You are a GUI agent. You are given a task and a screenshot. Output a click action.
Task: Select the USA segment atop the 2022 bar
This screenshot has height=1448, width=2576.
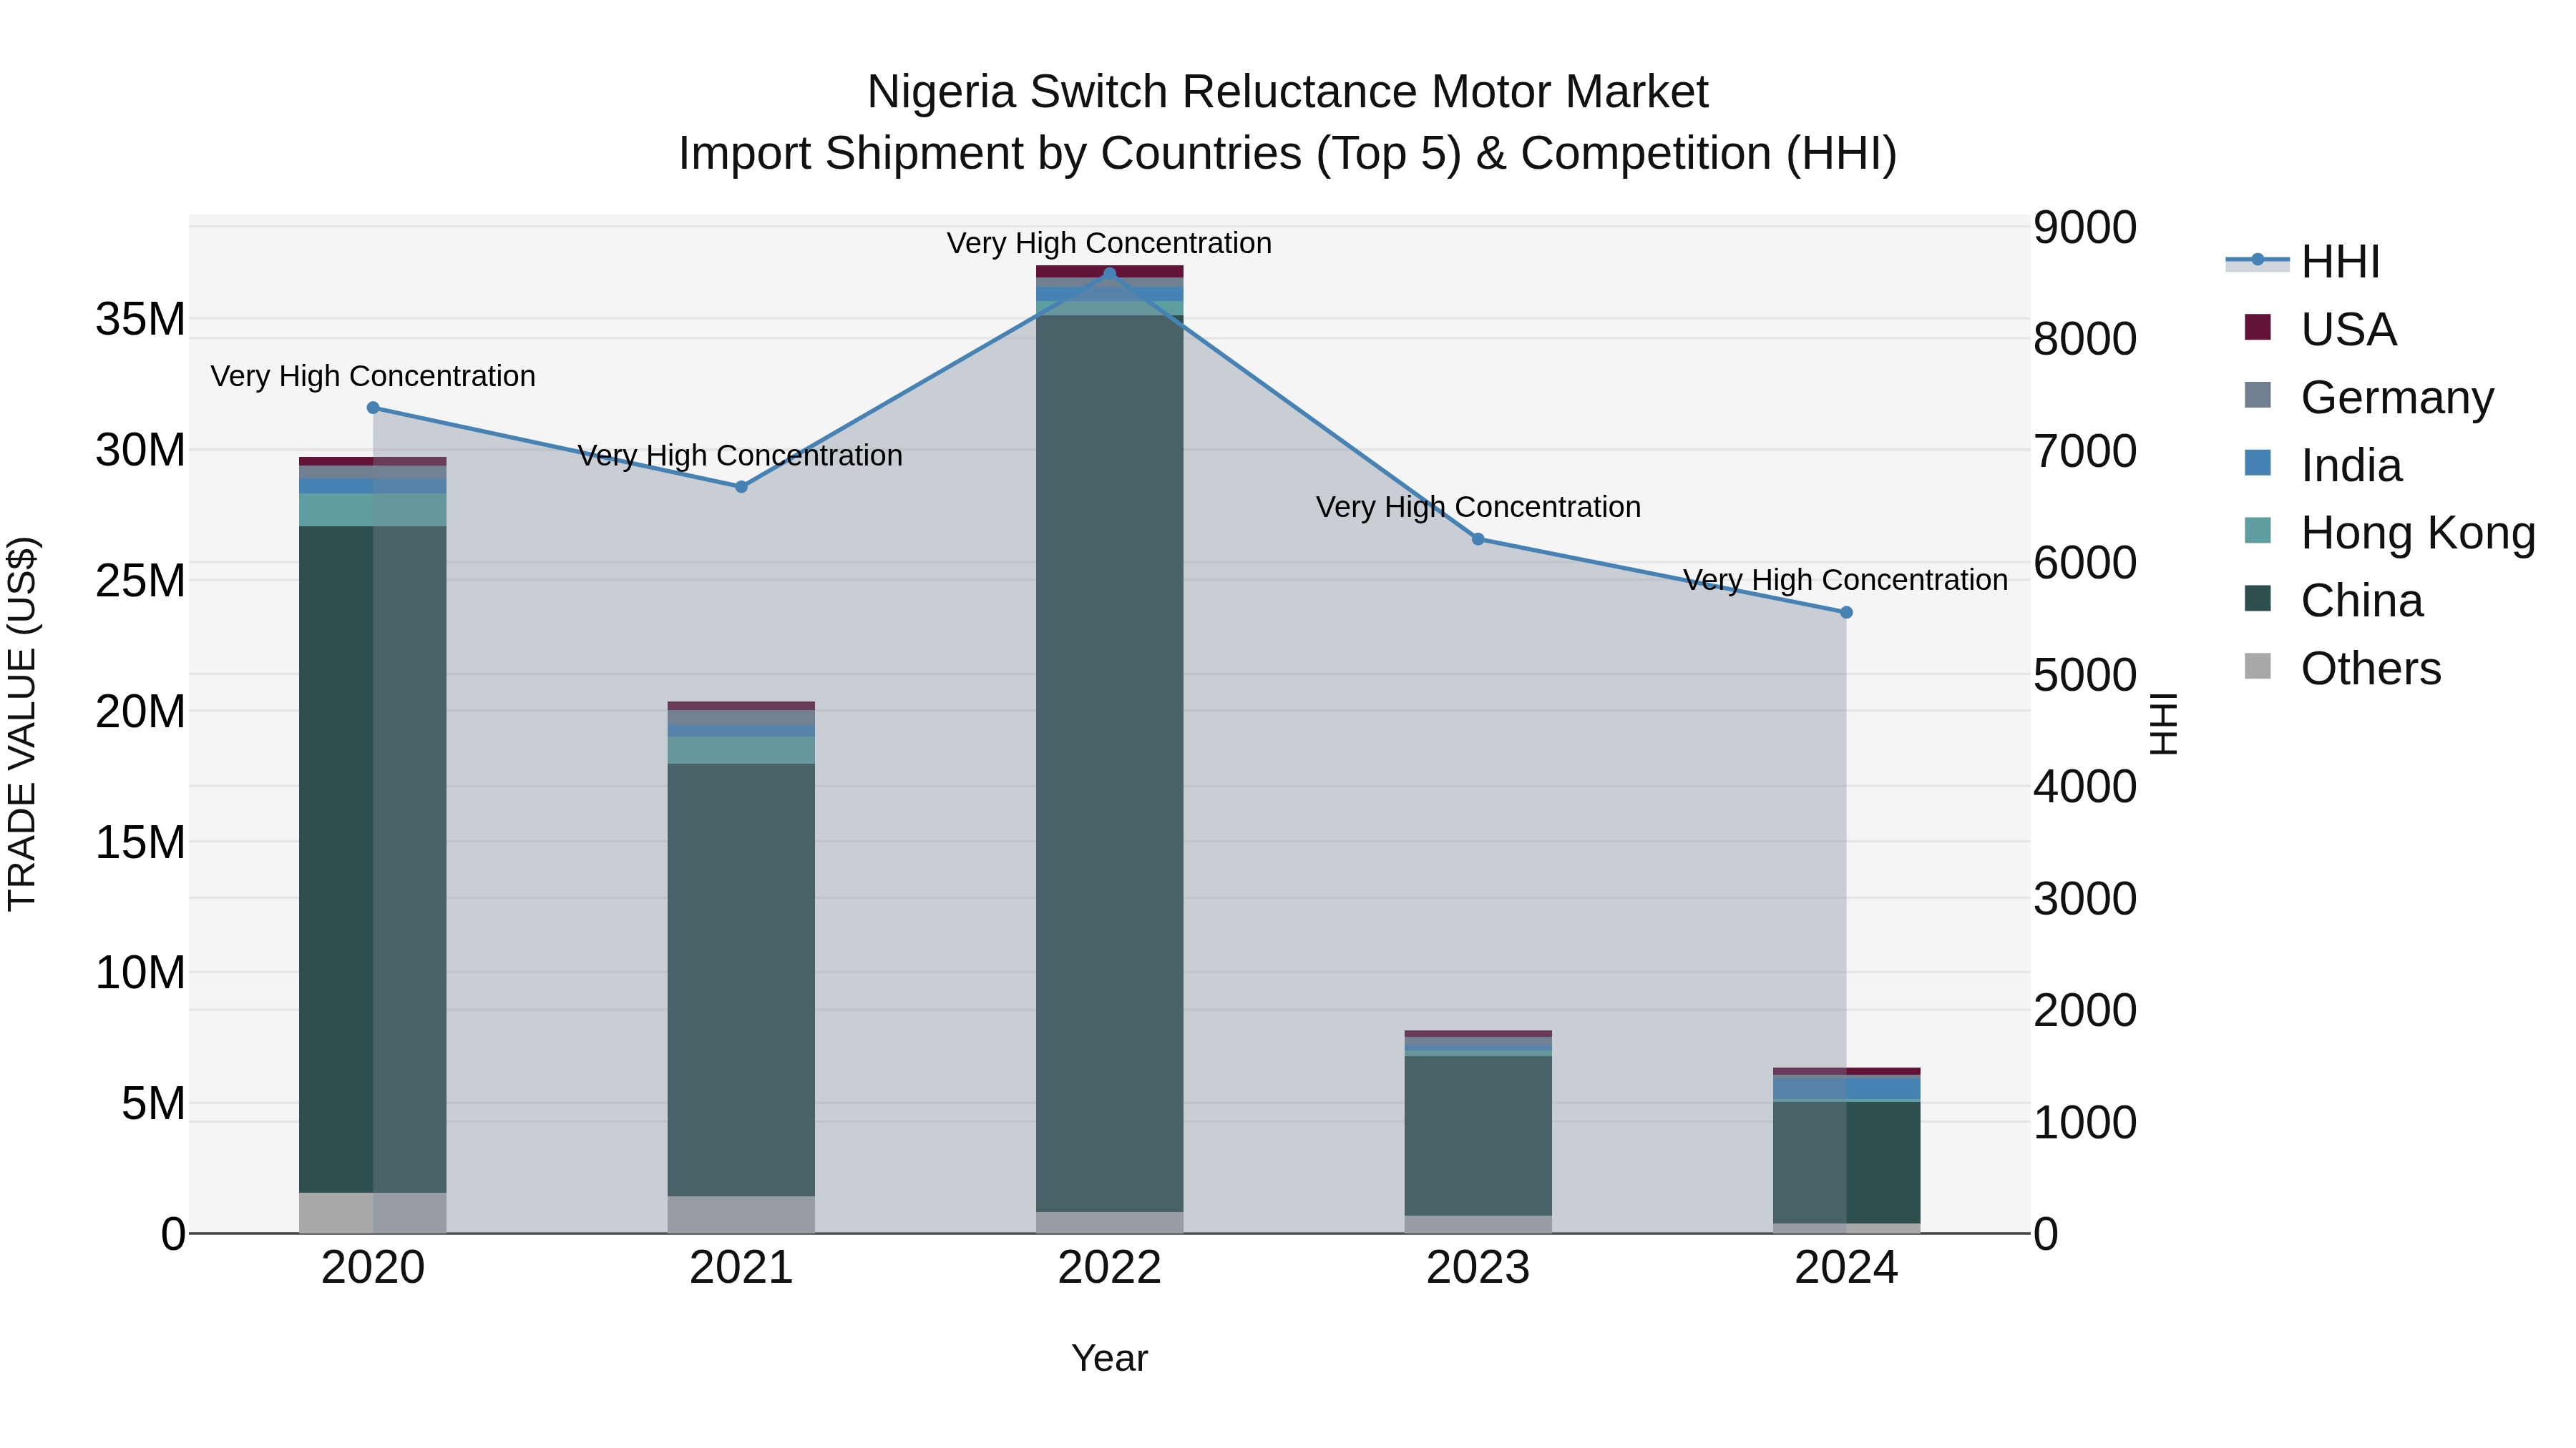[1109, 272]
